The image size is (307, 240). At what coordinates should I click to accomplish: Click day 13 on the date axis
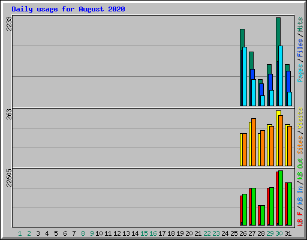[x=126, y=233]
